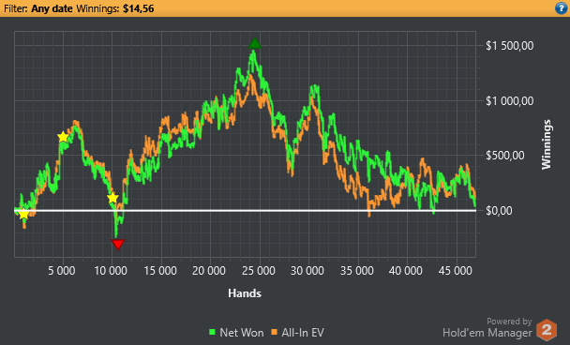Click the red lowest-point triangle marker
This screenshot has height=345, width=570.
(x=118, y=245)
